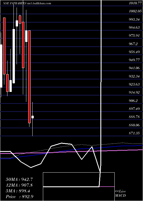Select the last small white candlestick near 888
The image size is (143, 201).
(x=33, y=117)
